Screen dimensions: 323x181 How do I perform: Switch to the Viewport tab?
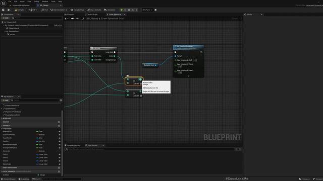pos(70,15)
